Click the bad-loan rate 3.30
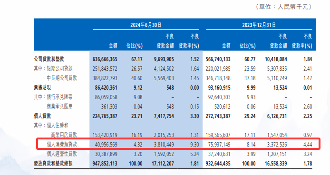The image size is (330, 175). tap(194, 116)
